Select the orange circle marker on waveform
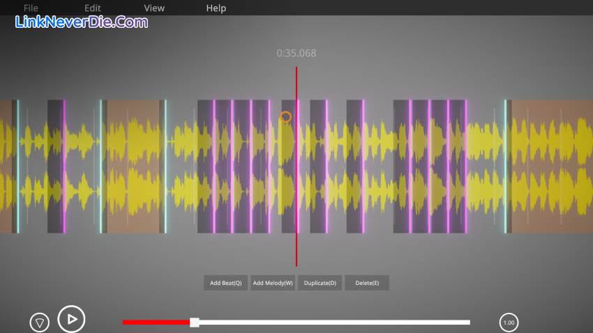Screen dimensions: 593x333 coord(285,117)
